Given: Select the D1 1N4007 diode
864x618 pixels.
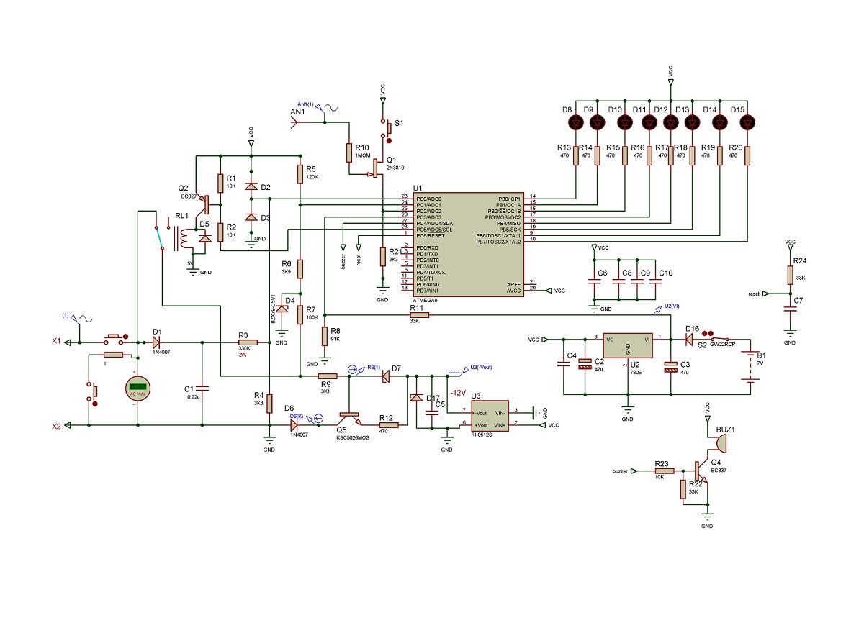Looking at the screenshot, I should (x=156, y=342).
